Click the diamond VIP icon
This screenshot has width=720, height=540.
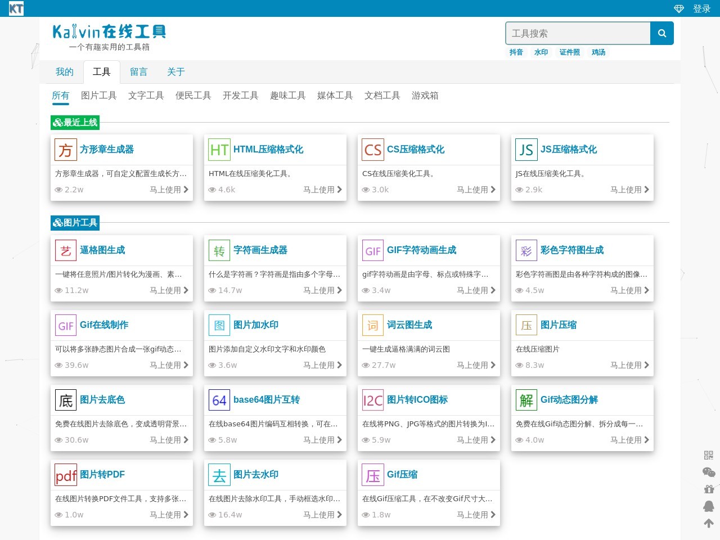point(679,9)
